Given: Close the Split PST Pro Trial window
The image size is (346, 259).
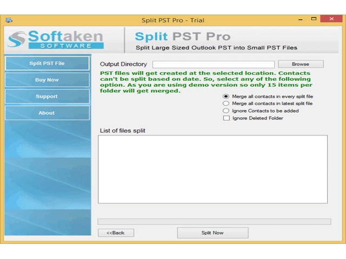Looking at the screenshot, I should click(331, 20).
